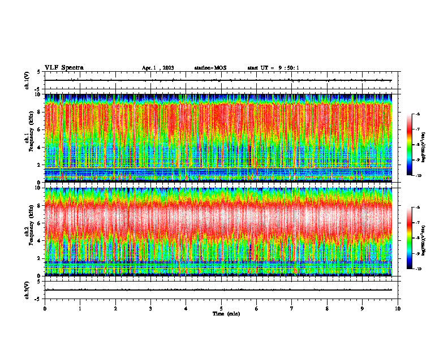This screenshot has height=346, width=448.
Task: Click the ch.1 frequency tick label "8"
Action: point(40,112)
